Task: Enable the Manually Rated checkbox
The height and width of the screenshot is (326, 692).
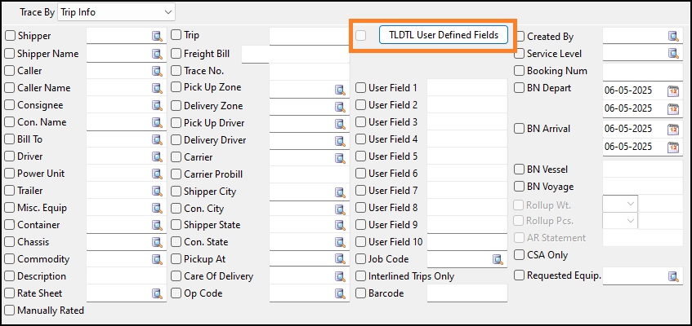Action: pos(10,311)
